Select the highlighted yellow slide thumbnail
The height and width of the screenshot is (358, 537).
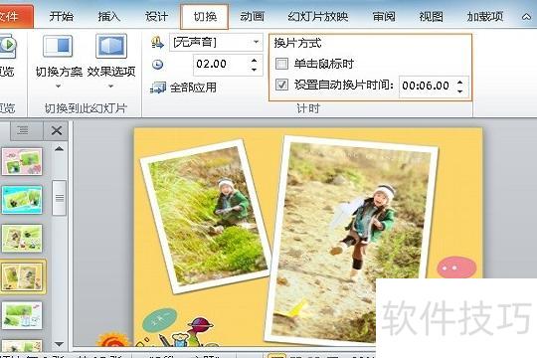[x=23, y=277]
